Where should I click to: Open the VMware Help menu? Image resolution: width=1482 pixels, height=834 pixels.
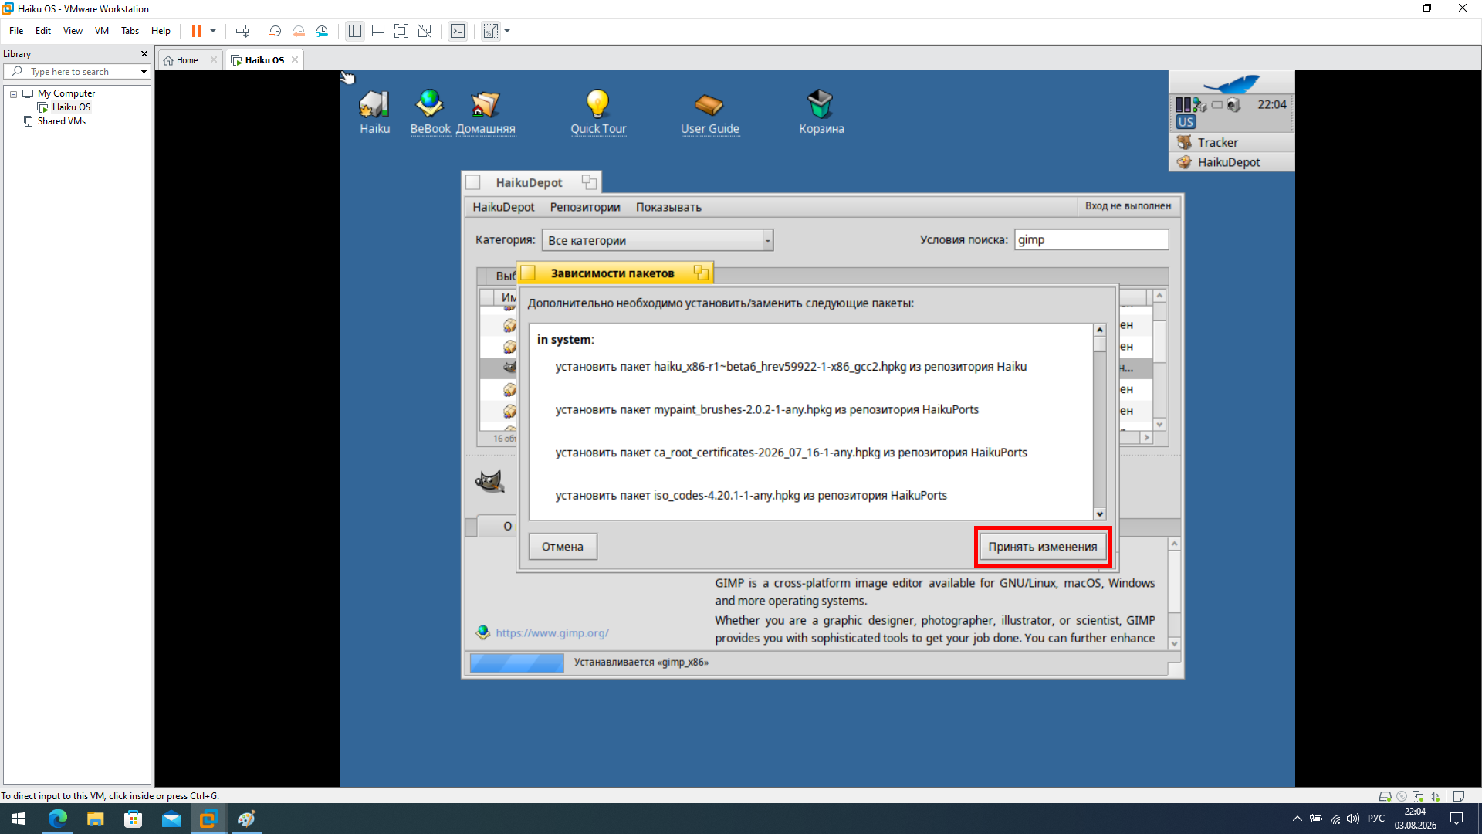(x=161, y=31)
